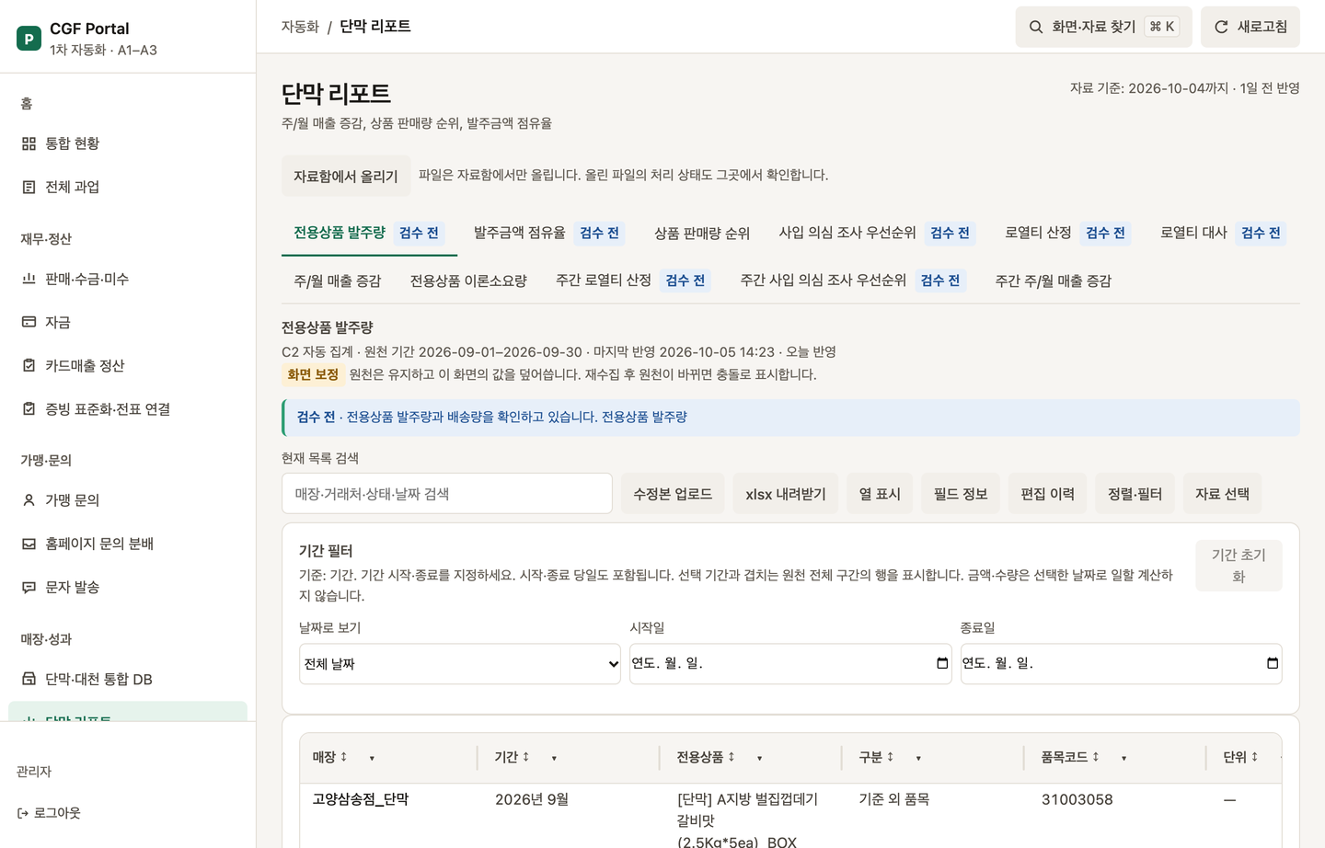The image size is (1325, 848).
Task: Open the 기간 column filter arrow
Action: [x=554, y=758]
